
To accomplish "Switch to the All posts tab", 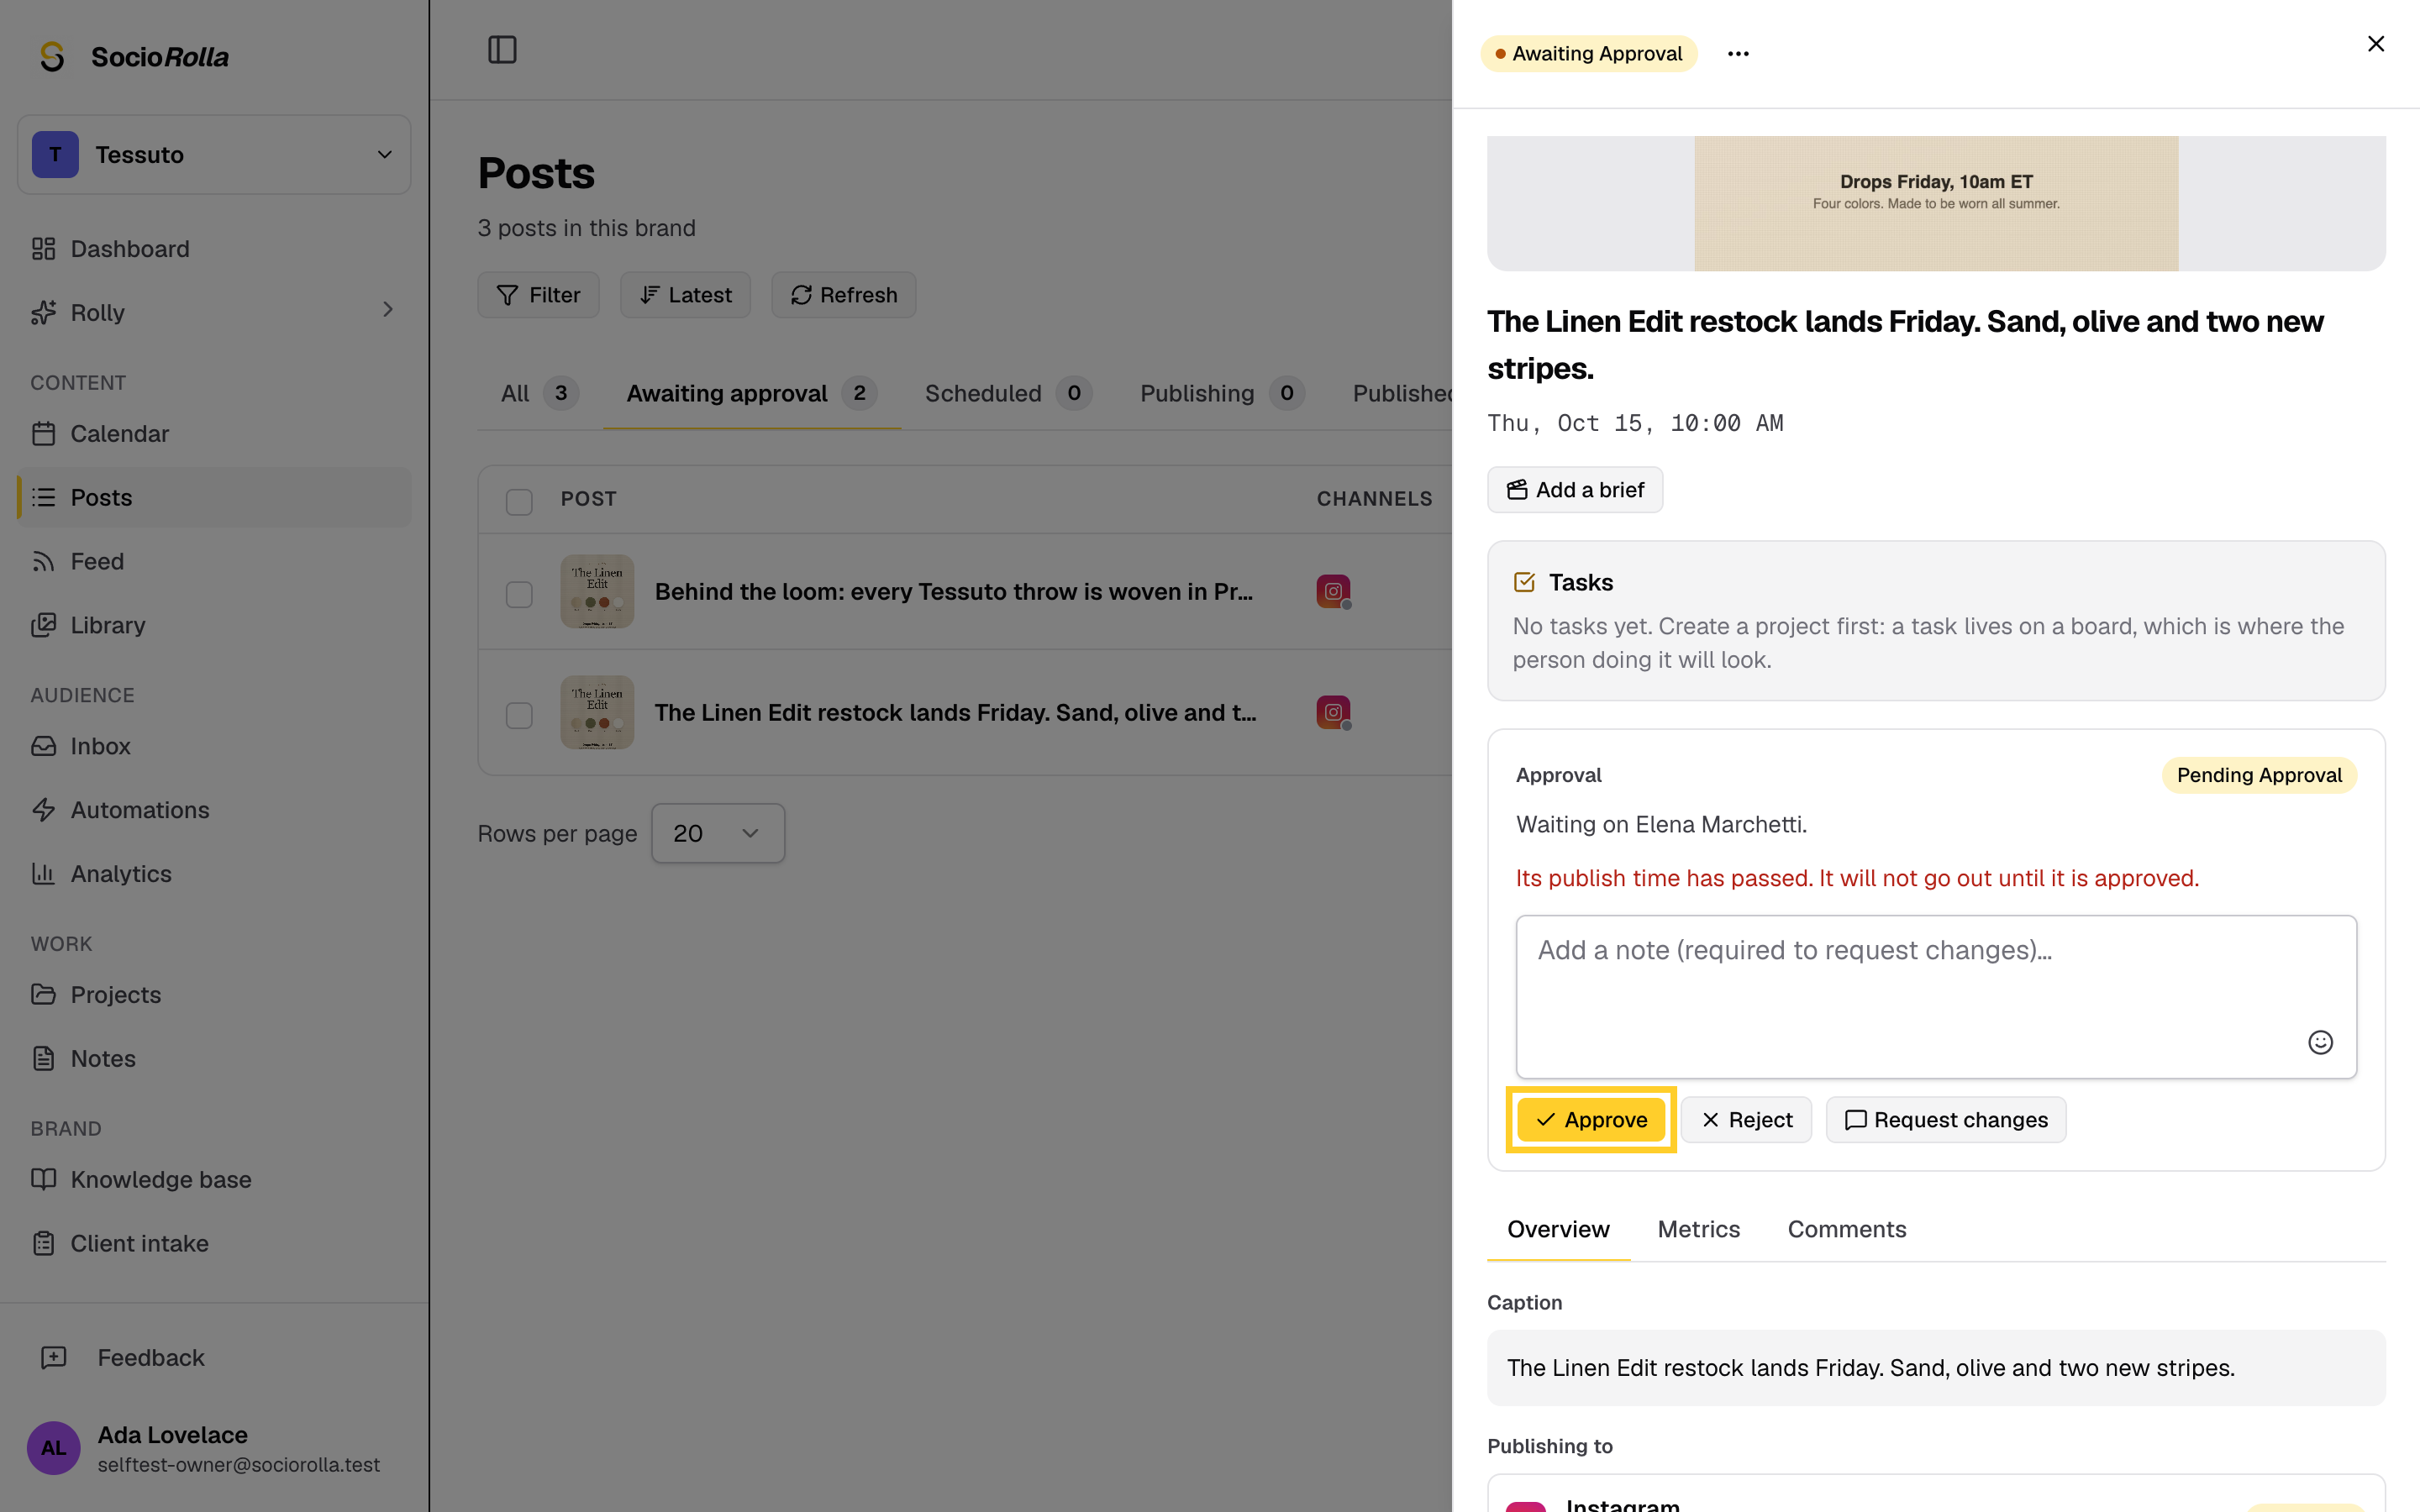I will (x=539, y=393).
